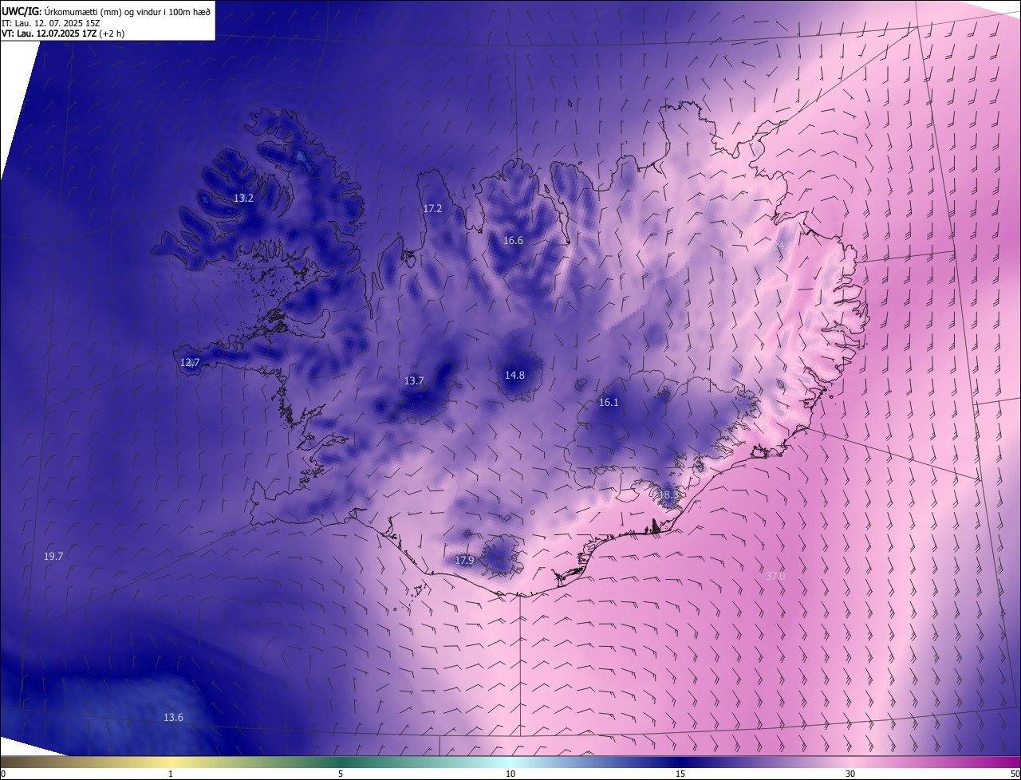Click the map title starting with "UWC/IG"

(106, 11)
